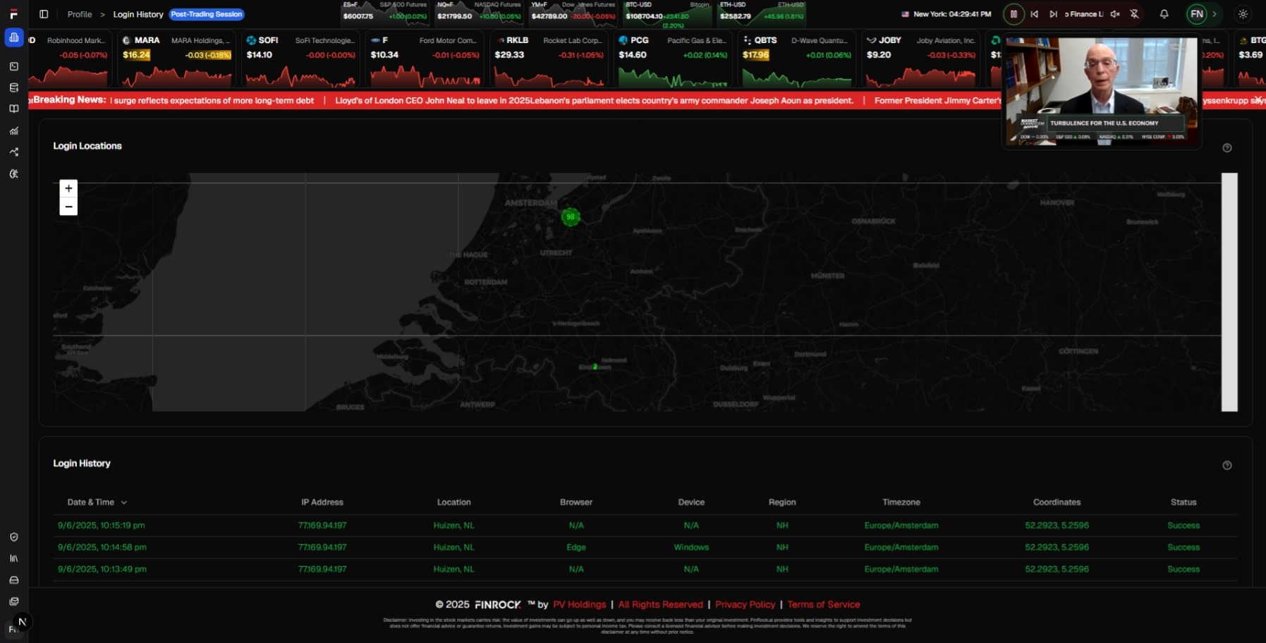Toggle the crossed-out pin video icon
The width and height of the screenshot is (1266, 643).
[1134, 14]
